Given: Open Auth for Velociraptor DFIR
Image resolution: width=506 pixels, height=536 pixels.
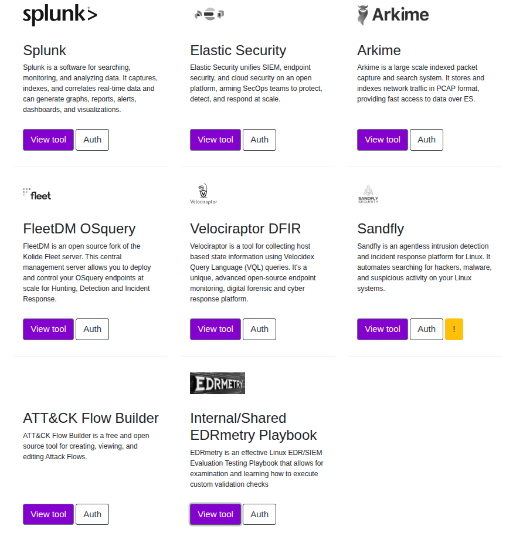Looking at the screenshot, I should click(259, 330).
